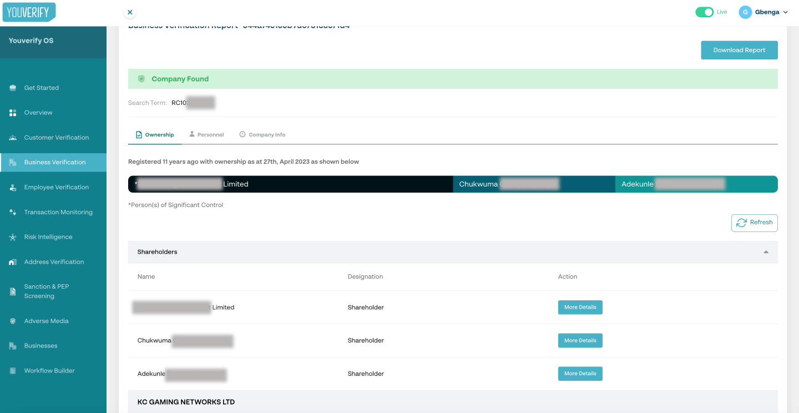Viewport: 799px width, 413px height.
Task: Open the Businesses section
Action: pyautogui.click(x=41, y=345)
